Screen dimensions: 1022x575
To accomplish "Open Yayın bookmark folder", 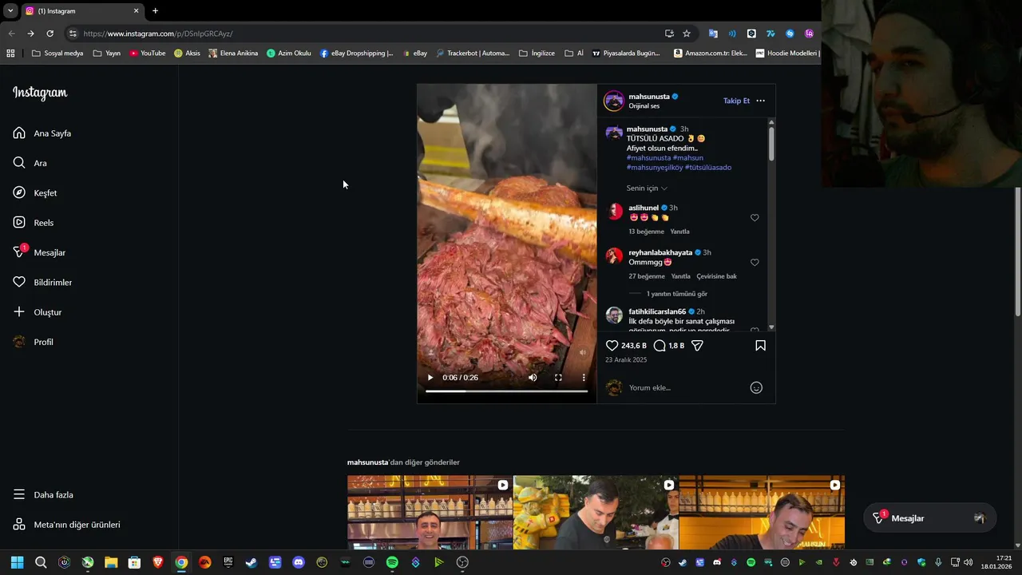I will (x=107, y=54).
